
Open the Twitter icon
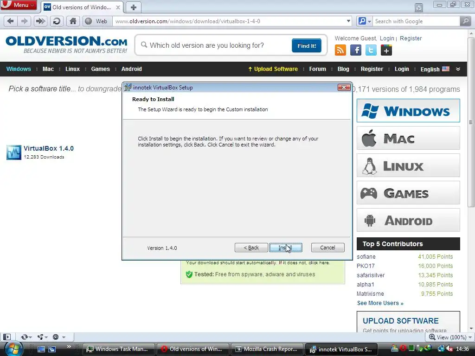click(371, 50)
